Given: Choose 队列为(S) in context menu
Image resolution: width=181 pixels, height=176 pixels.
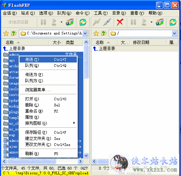Looking at the screenshot, I should (x=48, y=81).
